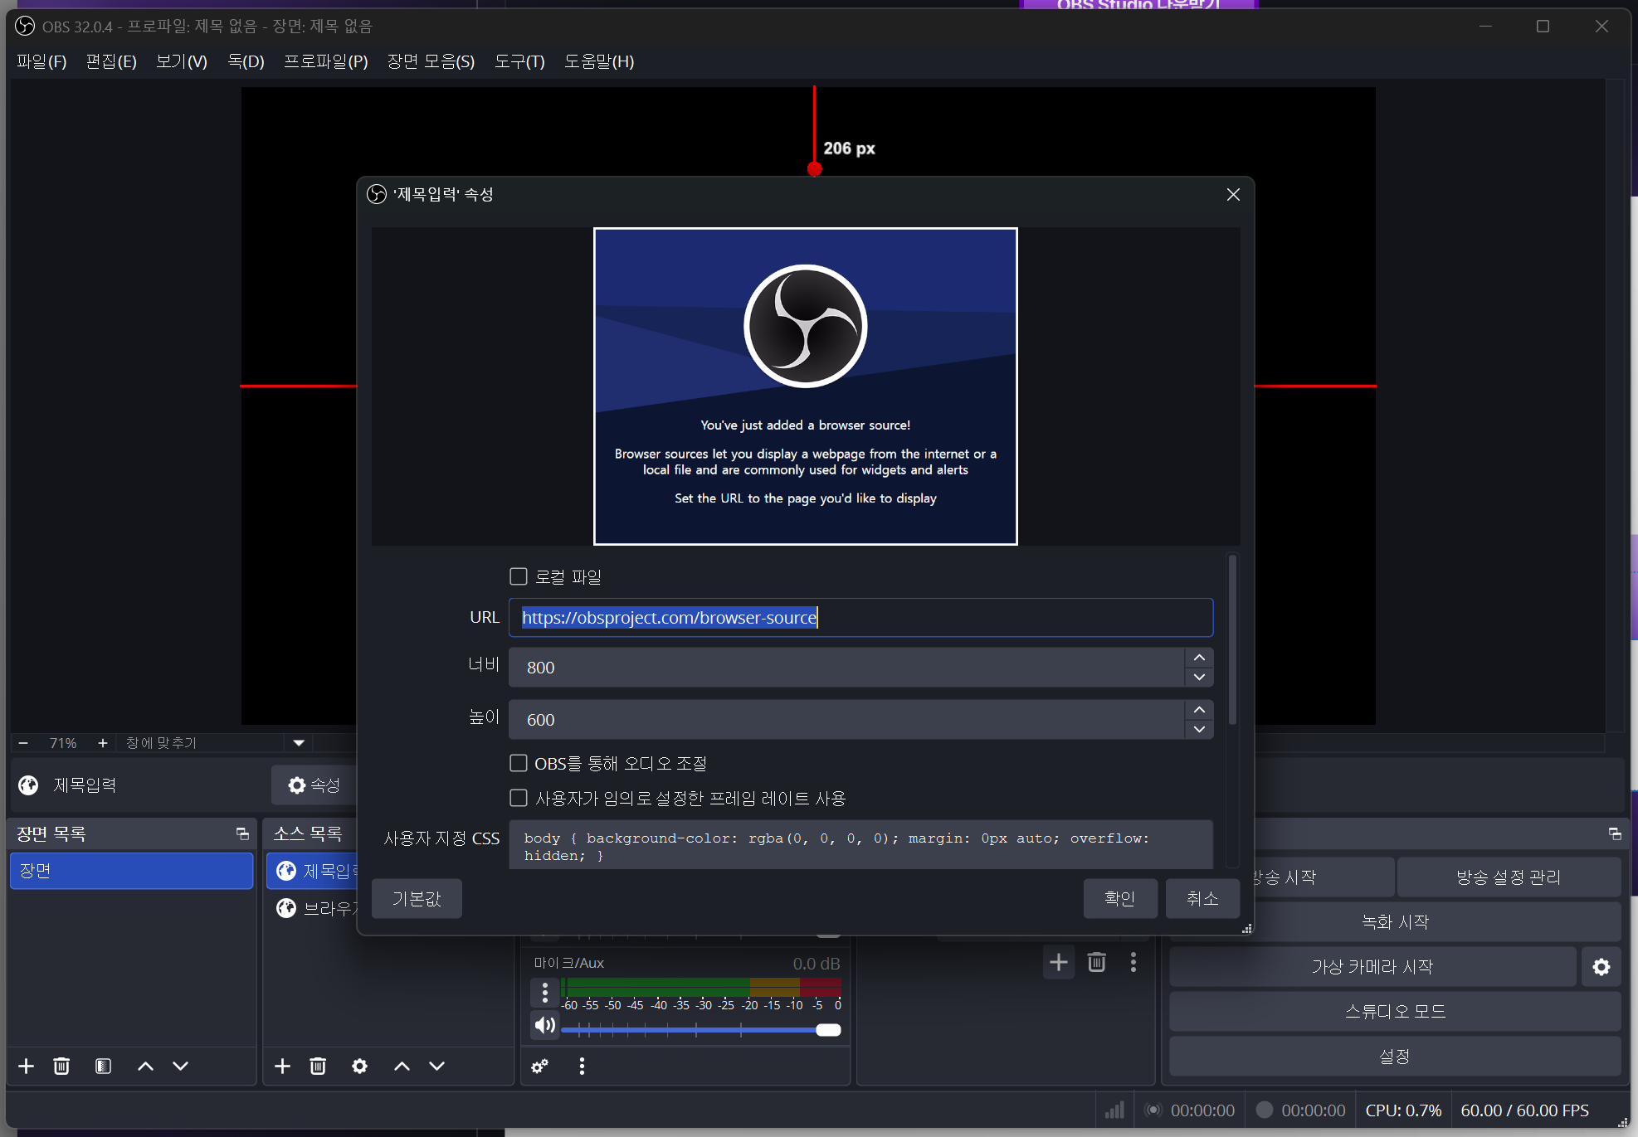Screen dimensions: 1638x1137
Task: Click the 너비 width input field
Action: tap(846, 668)
